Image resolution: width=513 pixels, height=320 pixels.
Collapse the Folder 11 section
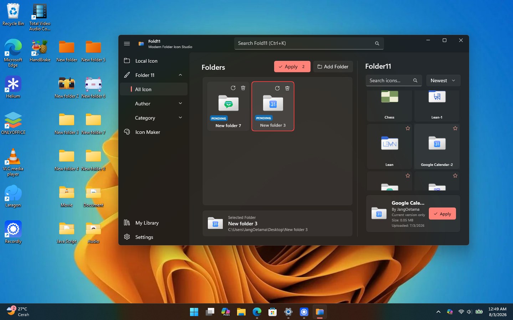(154, 75)
